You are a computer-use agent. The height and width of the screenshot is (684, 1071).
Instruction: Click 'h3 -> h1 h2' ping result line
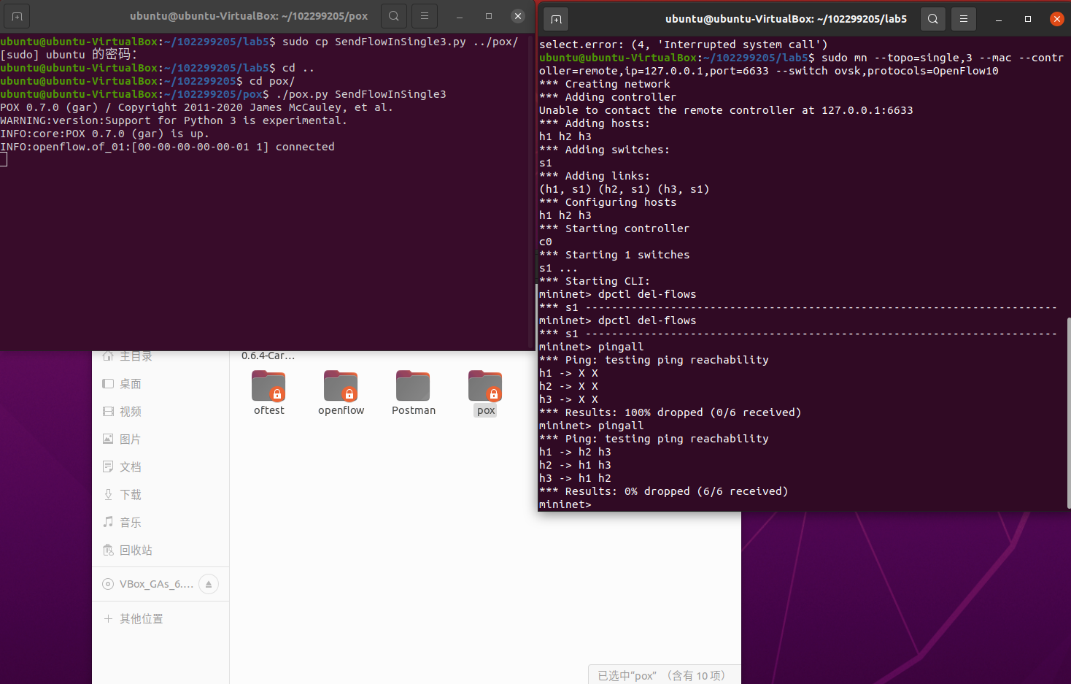pyautogui.click(x=575, y=478)
